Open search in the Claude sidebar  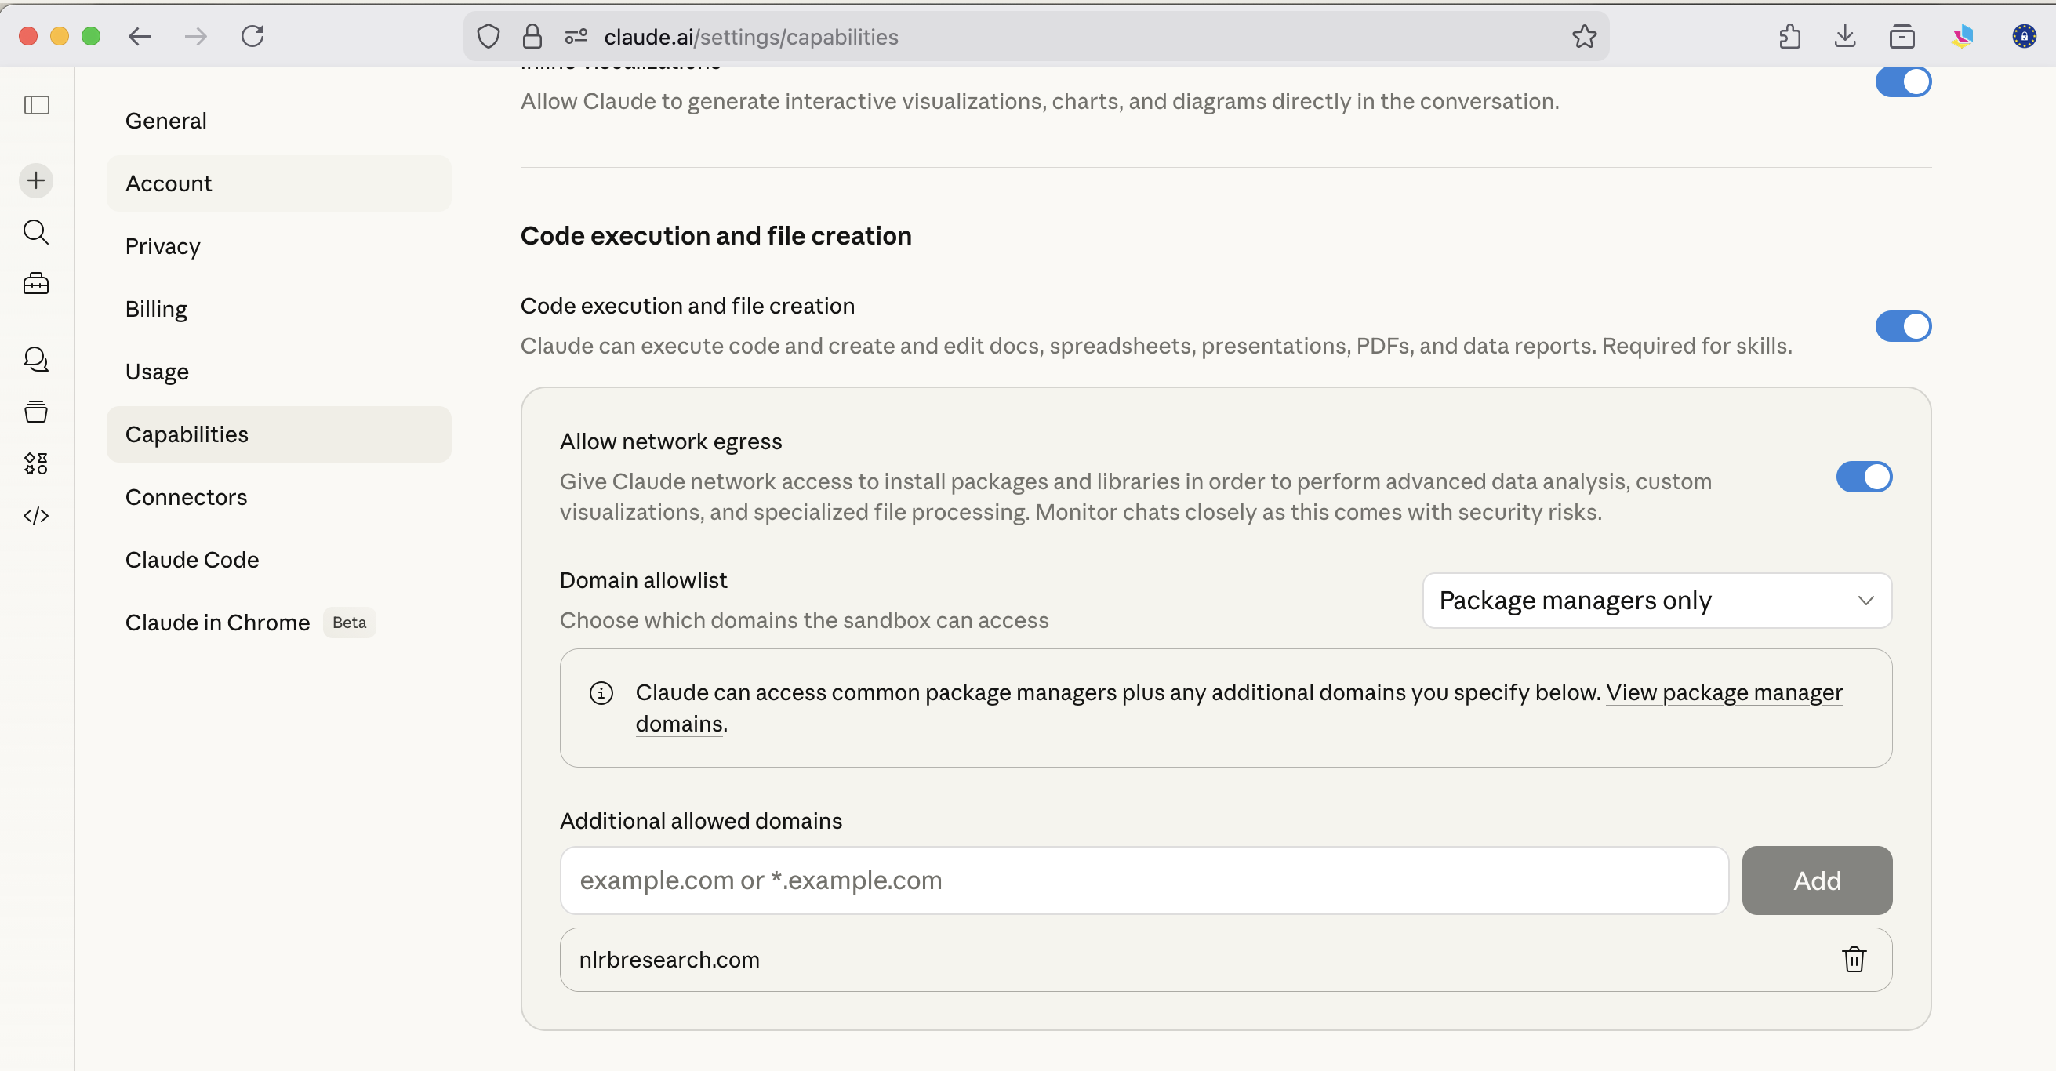pos(36,232)
